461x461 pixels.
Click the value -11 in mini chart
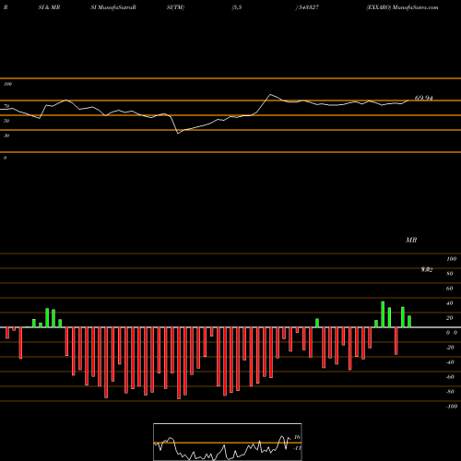click(297, 448)
